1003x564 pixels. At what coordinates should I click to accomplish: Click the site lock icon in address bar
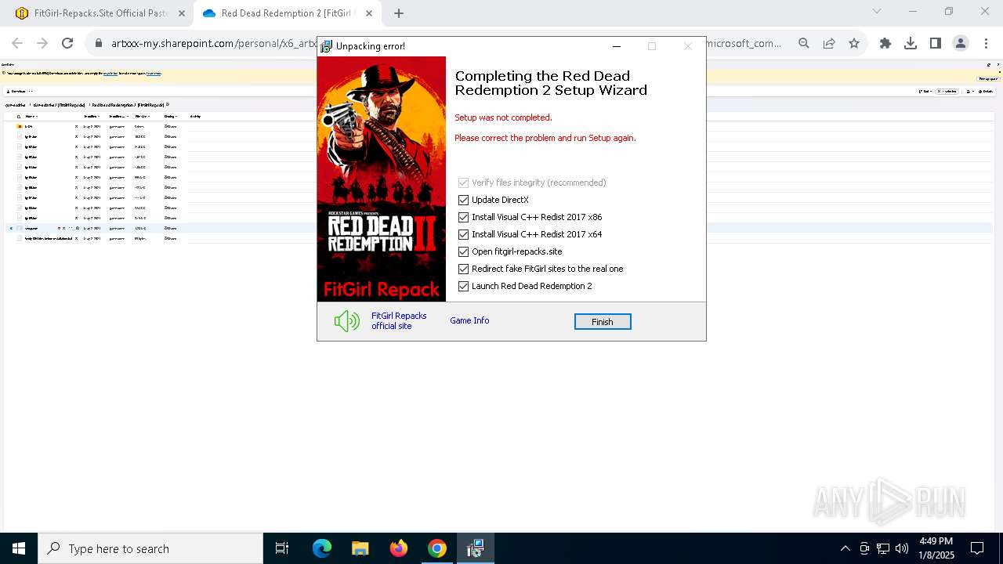coord(99,44)
